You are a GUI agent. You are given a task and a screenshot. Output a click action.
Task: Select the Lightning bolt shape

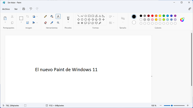click(x=100, y=23)
